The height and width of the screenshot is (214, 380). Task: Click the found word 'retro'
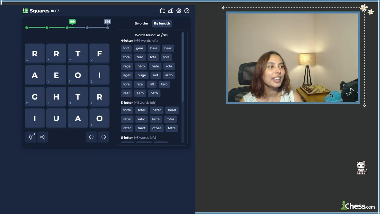(x=127, y=119)
